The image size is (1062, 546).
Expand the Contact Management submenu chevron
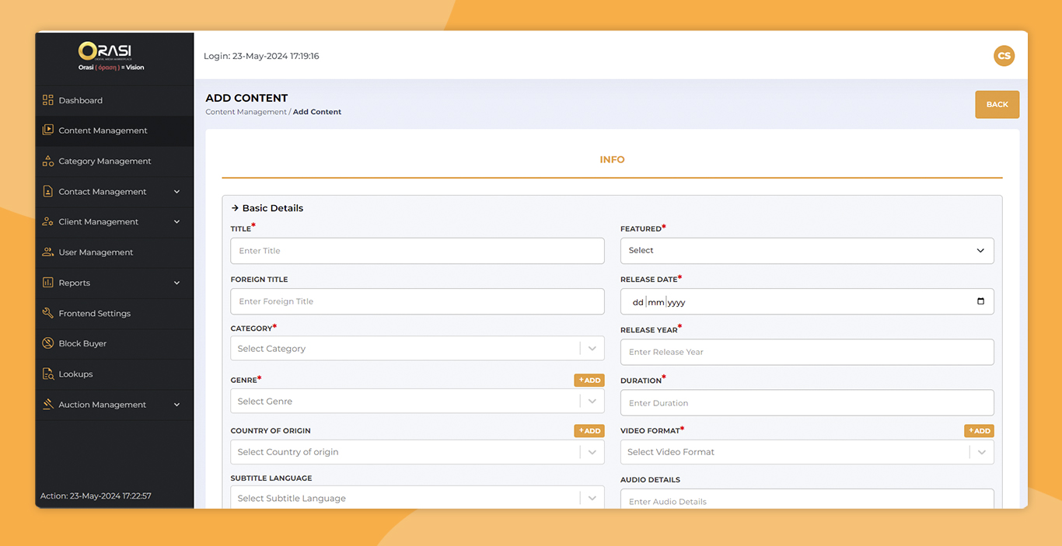(x=176, y=192)
